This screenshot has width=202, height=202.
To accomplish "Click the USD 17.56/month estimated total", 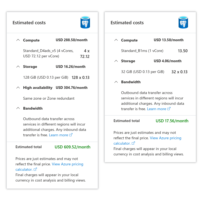I will coord(172,121).
